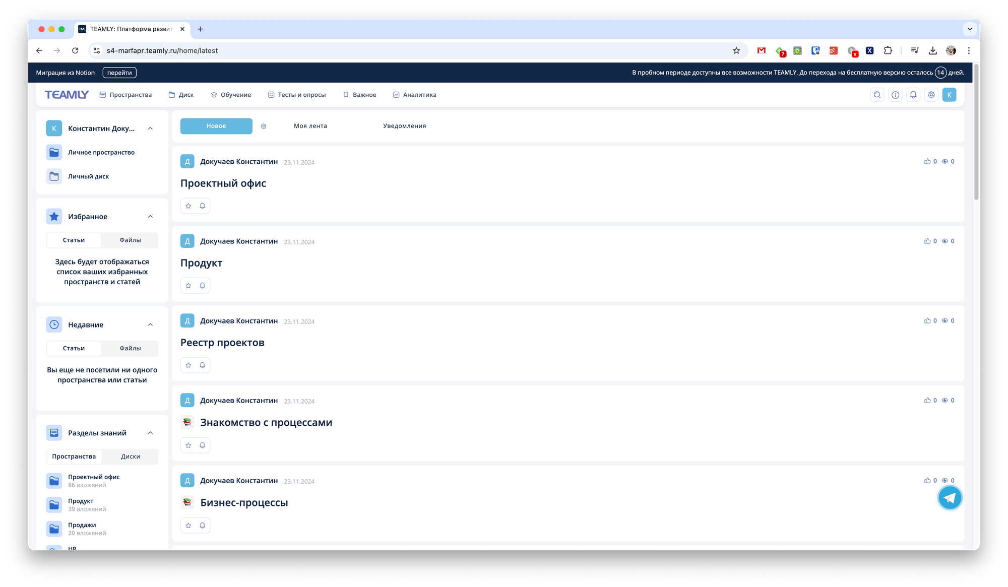The width and height of the screenshot is (1008, 587).
Task: Open settings gear in TEAMLY header
Action: pos(931,95)
